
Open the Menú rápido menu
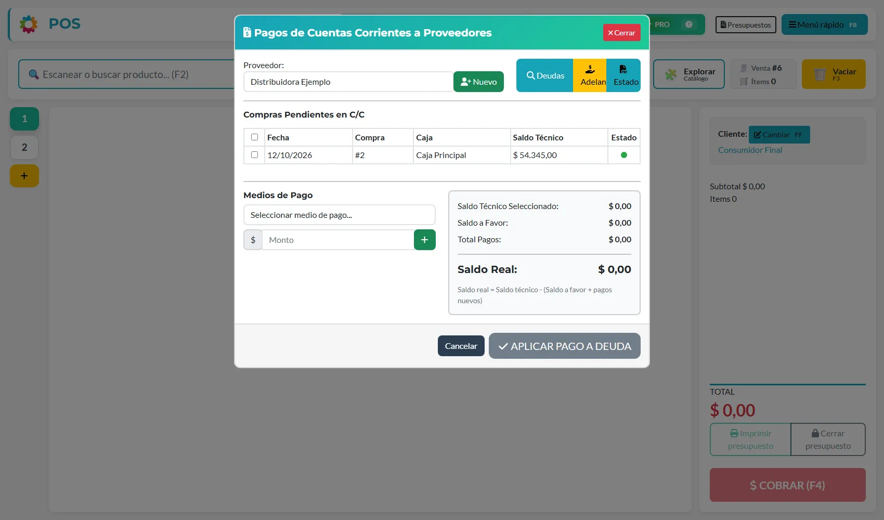[x=825, y=24]
